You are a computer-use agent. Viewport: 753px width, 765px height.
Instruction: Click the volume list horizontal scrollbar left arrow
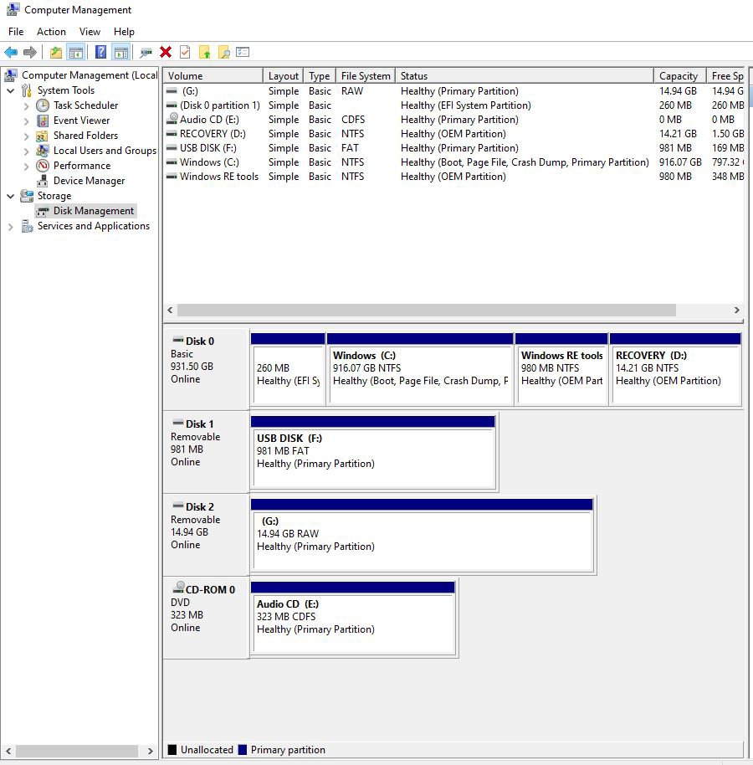[170, 310]
